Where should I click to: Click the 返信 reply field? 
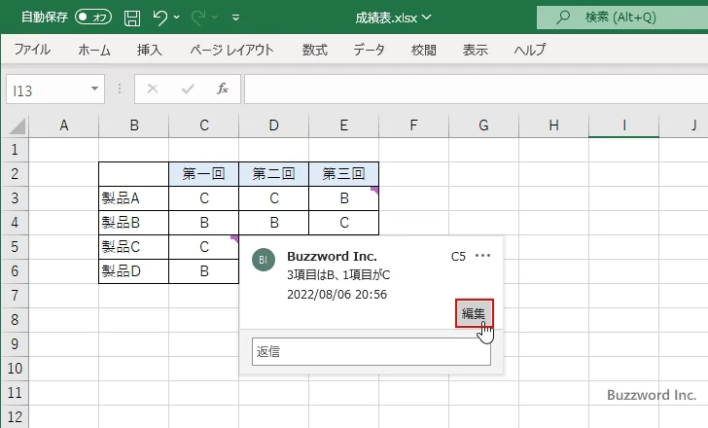tap(372, 351)
